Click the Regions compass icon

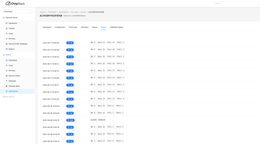coord(6,49)
